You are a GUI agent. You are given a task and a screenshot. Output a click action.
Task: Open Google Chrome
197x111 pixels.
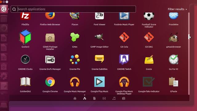(50, 82)
